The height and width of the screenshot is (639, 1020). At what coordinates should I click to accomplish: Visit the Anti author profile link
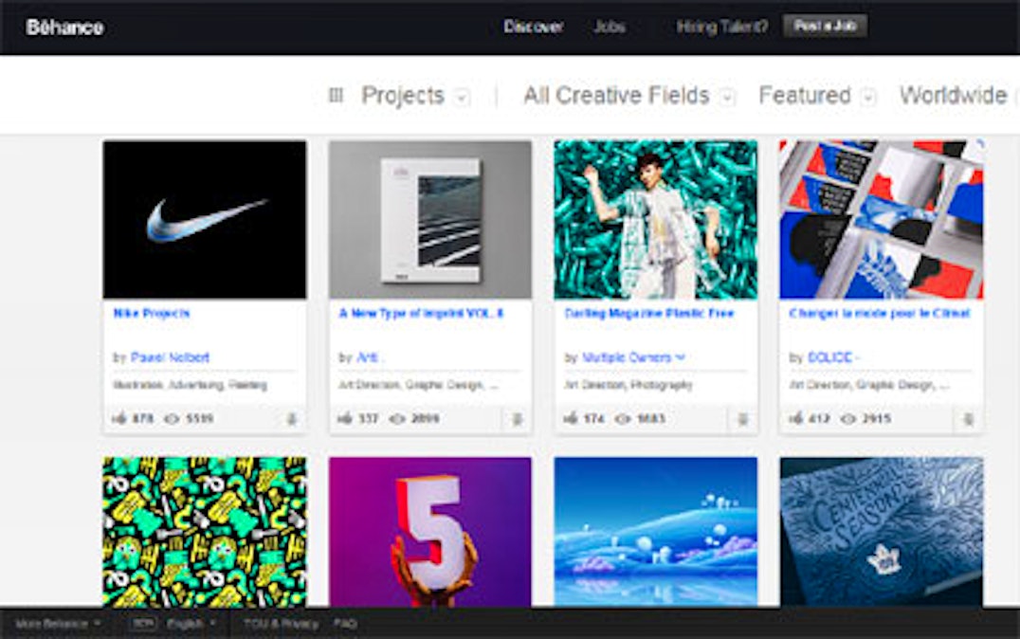(368, 357)
